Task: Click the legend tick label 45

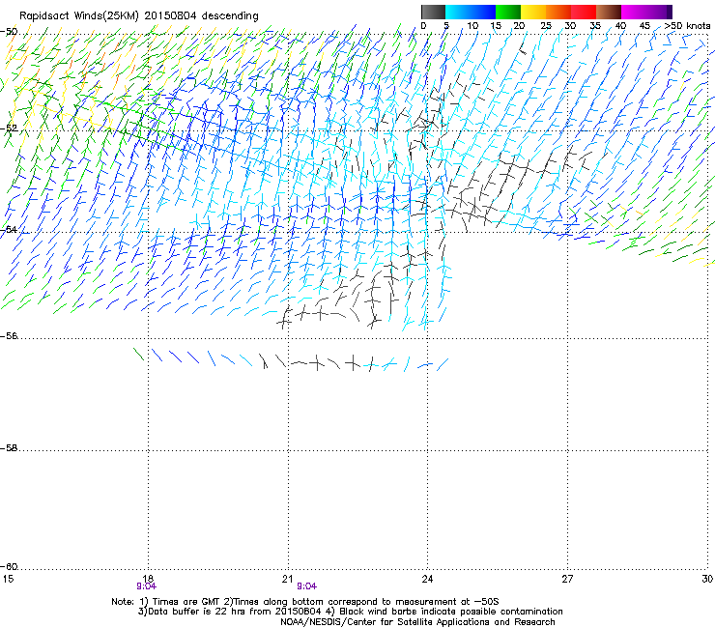Action: pos(644,26)
